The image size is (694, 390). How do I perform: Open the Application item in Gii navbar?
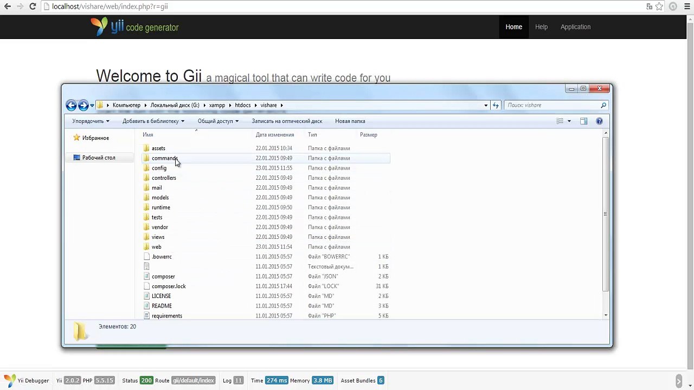pyautogui.click(x=575, y=27)
